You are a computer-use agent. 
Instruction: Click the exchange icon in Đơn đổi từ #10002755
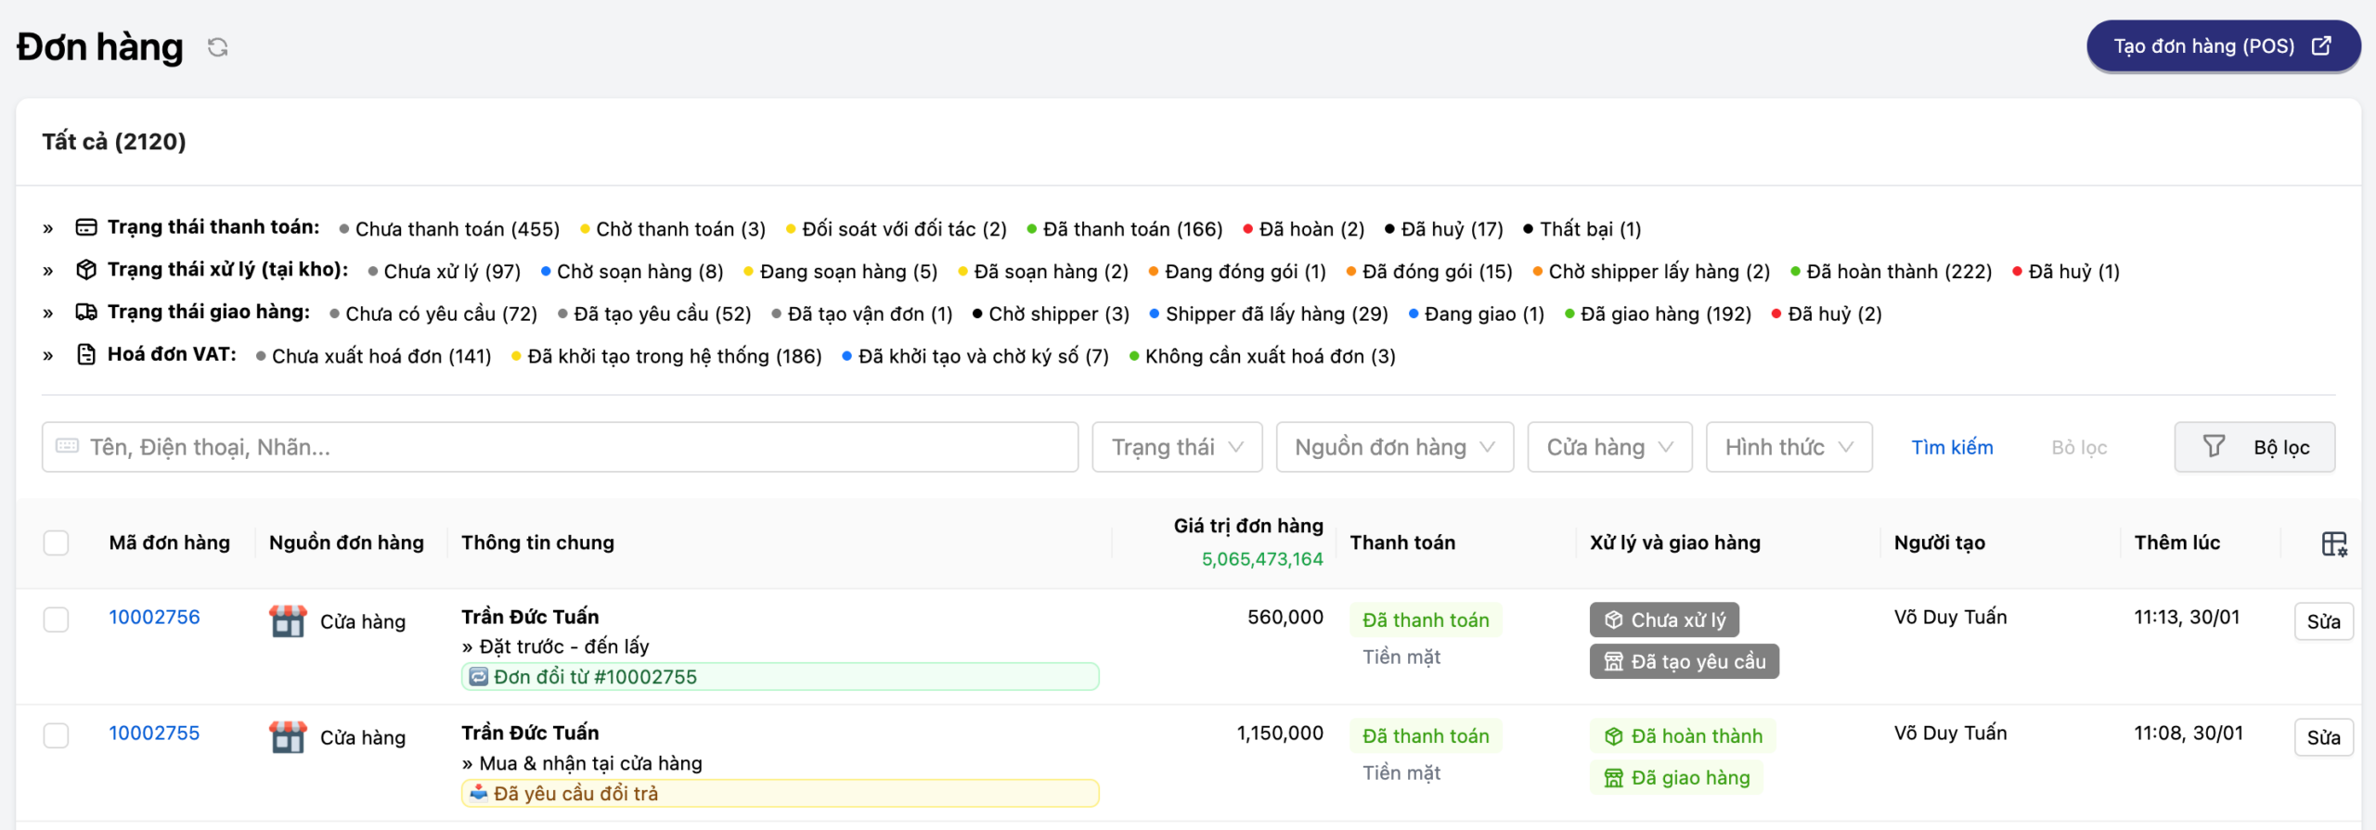pos(478,677)
